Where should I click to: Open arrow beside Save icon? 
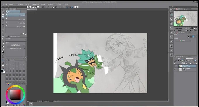click(40, 7)
